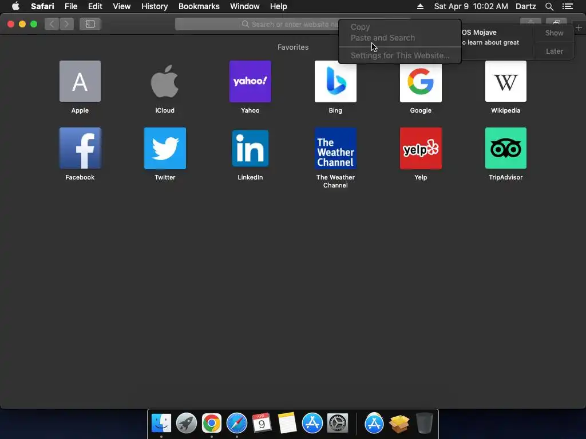Image resolution: width=586 pixels, height=439 pixels.
Task: Open the Bookmarks menu
Action: 199,6
